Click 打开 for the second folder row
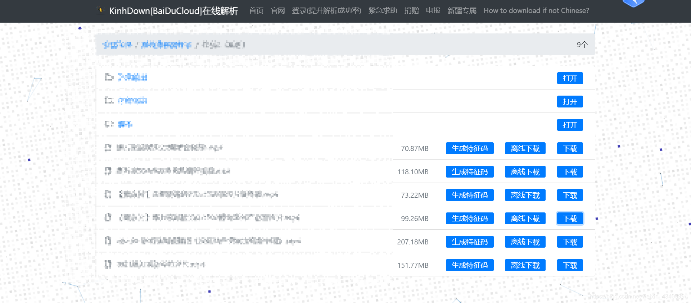This screenshot has height=303, width=691. pyautogui.click(x=570, y=102)
